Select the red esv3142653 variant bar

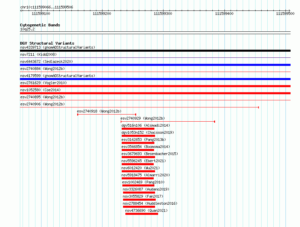[x=138, y=143]
